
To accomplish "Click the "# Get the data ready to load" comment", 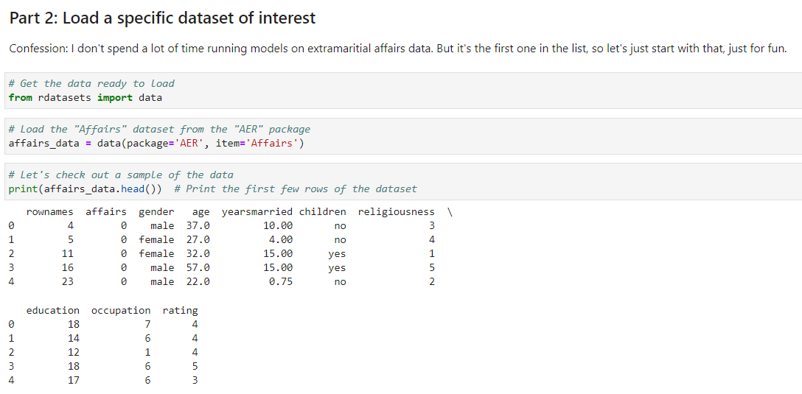I will (91, 83).
